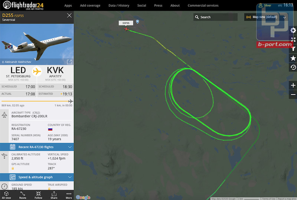Open map settings gear icon

point(293,30)
